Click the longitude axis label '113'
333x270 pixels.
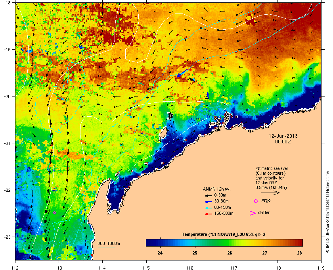[59, 268]
